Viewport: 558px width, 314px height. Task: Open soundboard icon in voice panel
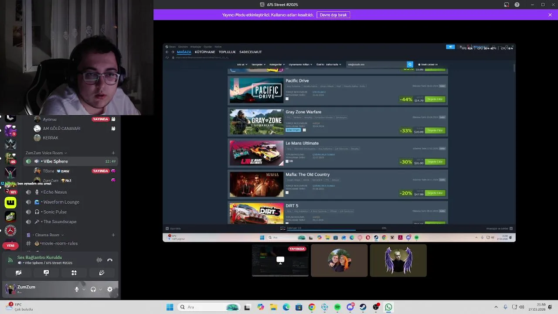click(x=102, y=273)
